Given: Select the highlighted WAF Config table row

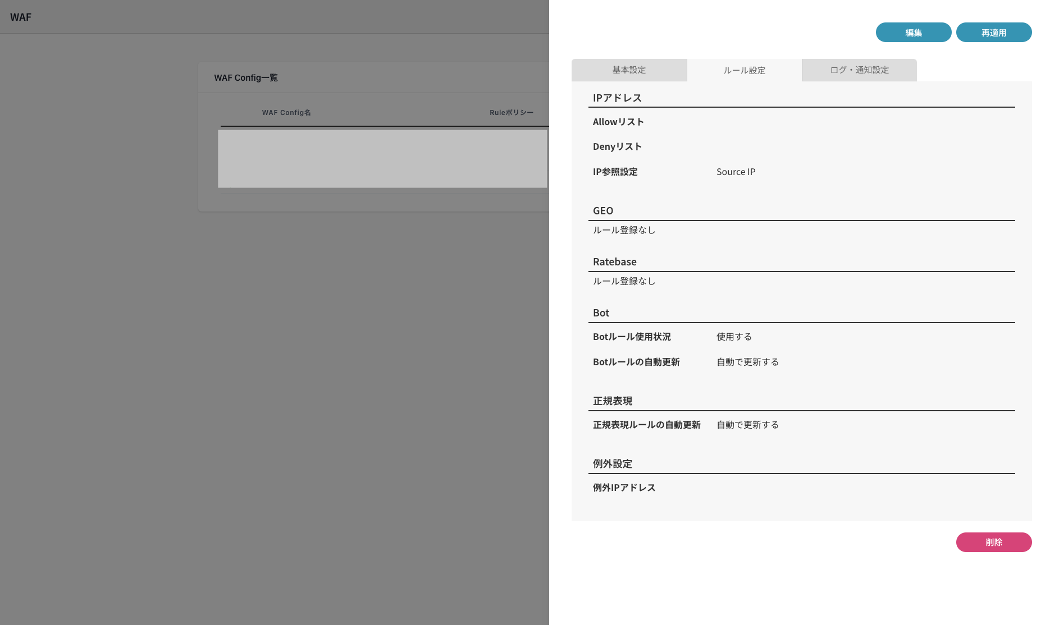Looking at the screenshot, I should (382, 159).
